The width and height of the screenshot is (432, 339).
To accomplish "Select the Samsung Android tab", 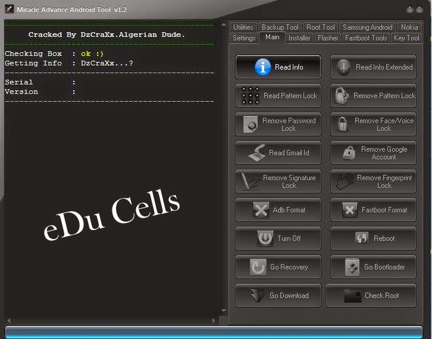I will pos(368,27).
